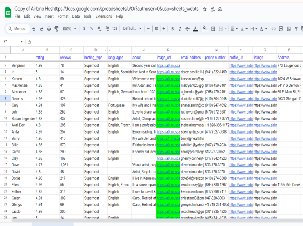303x226 pixels.
Task: Open the text color picker
Action: click(x=195, y=29)
